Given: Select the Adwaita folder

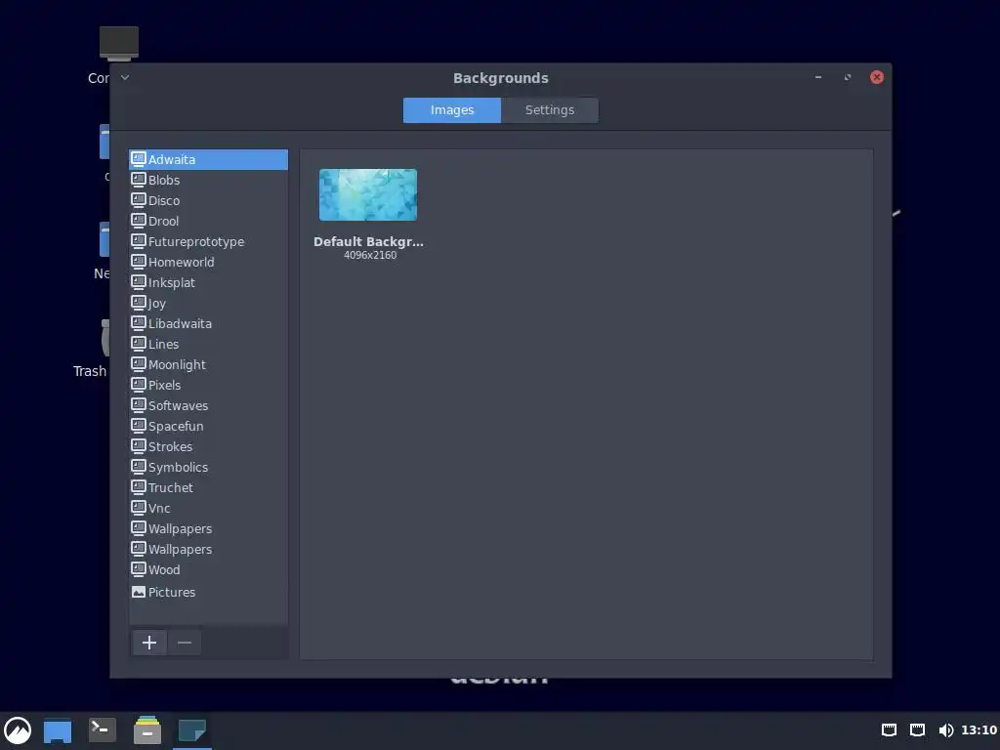Looking at the screenshot, I should pos(209,159).
